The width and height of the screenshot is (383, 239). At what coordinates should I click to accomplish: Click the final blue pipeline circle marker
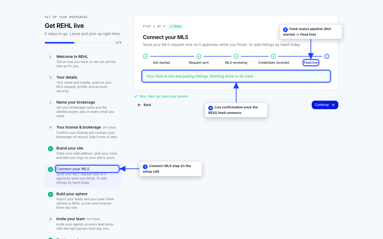pyautogui.click(x=327, y=56)
